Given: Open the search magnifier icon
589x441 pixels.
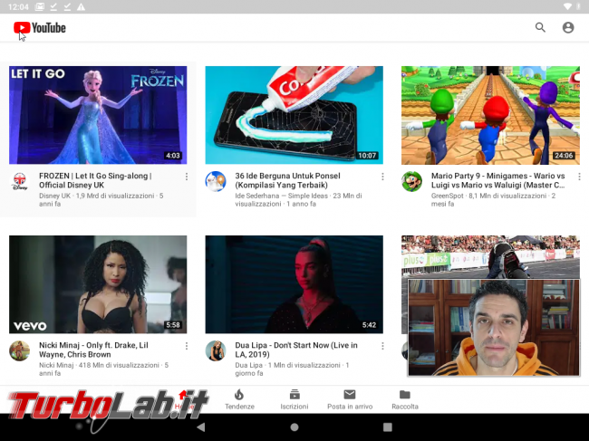Looking at the screenshot, I should pos(540,27).
